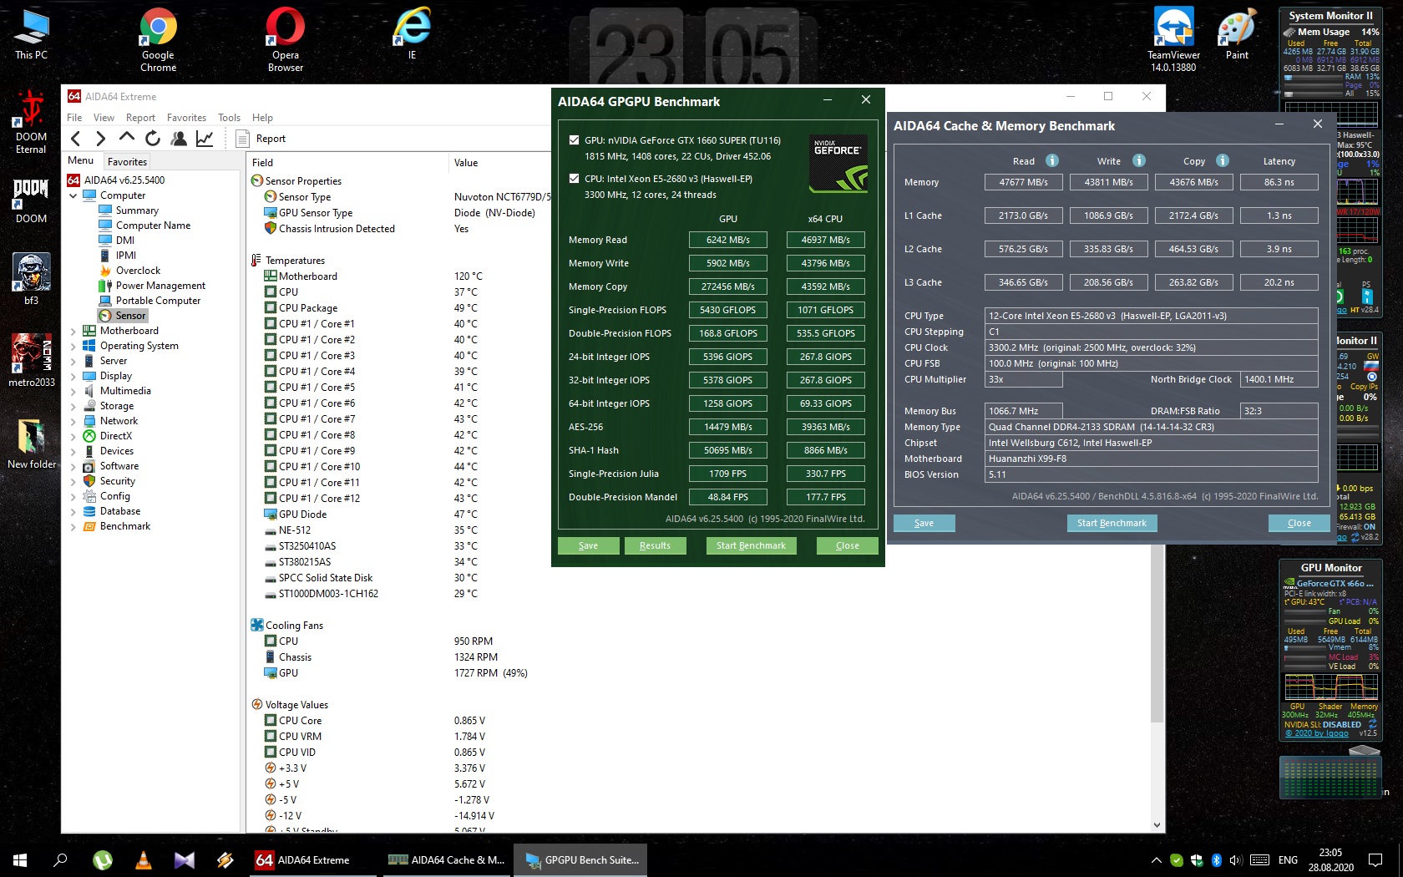Click the Copy info icon in Cache benchmark
This screenshot has height=877, width=1403.
pyautogui.click(x=1223, y=160)
